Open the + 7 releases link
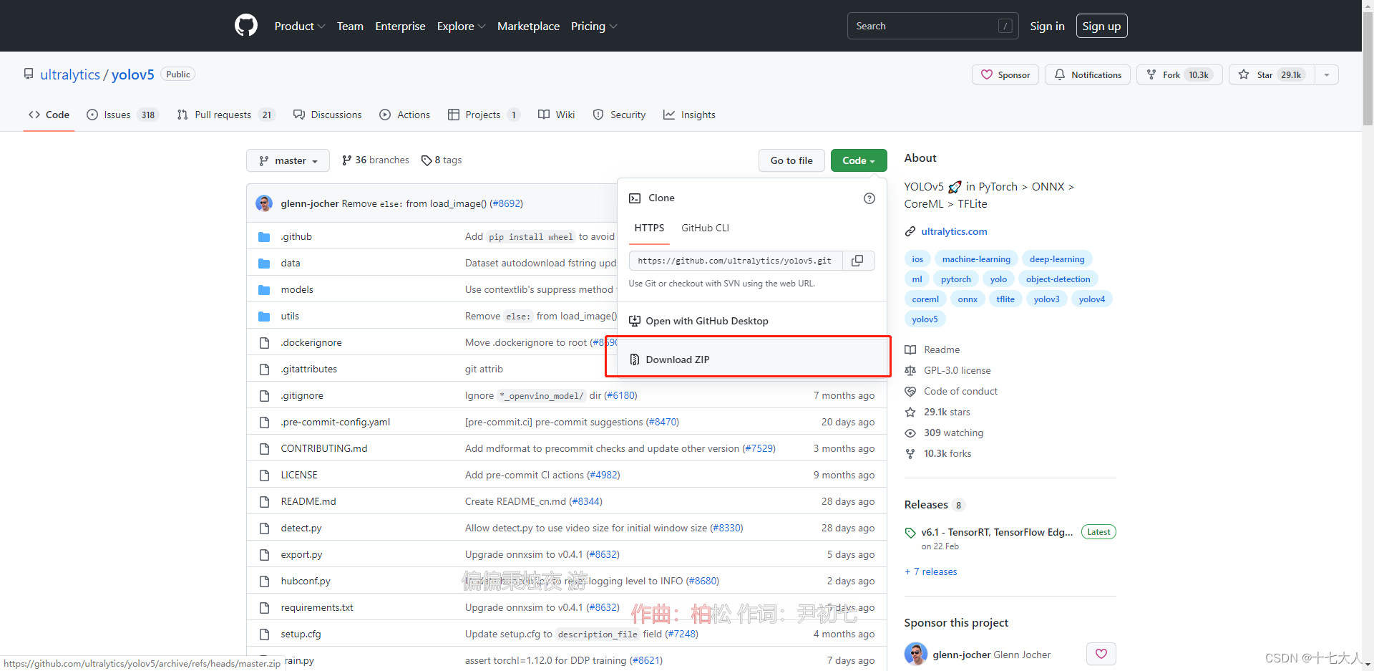Viewport: 1374px width, 671px height. pos(930,571)
